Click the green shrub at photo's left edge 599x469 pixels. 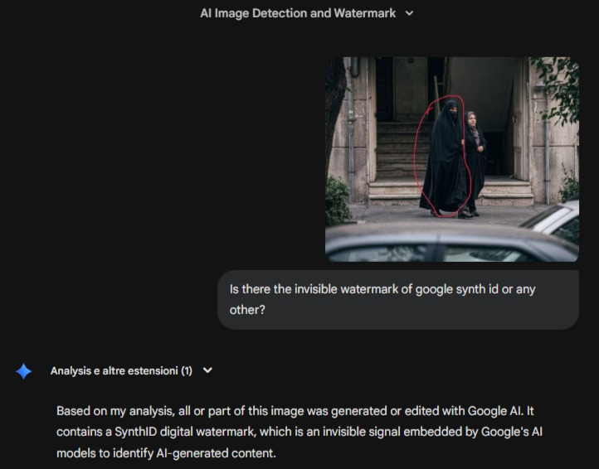338,201
